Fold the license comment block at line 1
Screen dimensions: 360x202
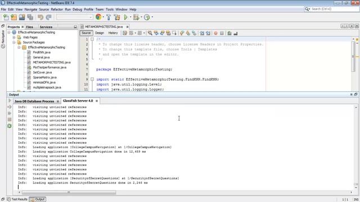tap(92, 39)
